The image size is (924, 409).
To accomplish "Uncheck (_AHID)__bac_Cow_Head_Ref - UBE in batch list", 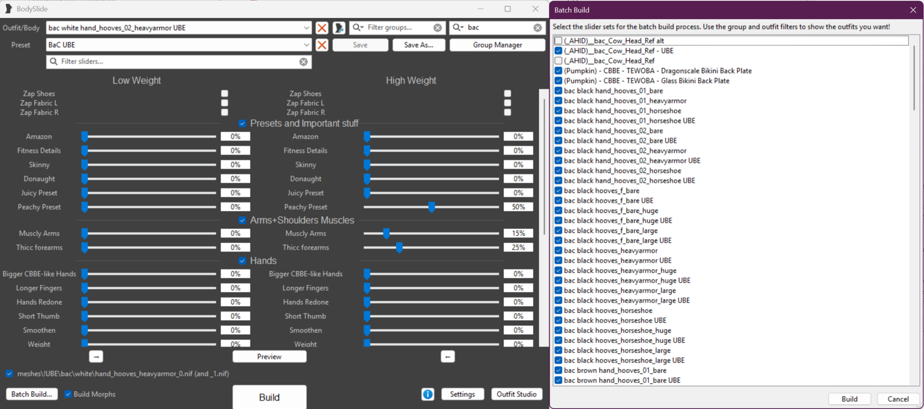I will tap(558, 50).
